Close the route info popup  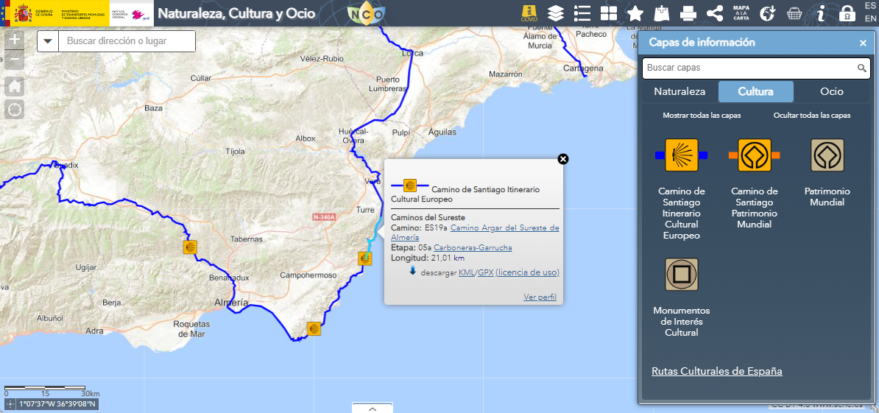[563, 159]
